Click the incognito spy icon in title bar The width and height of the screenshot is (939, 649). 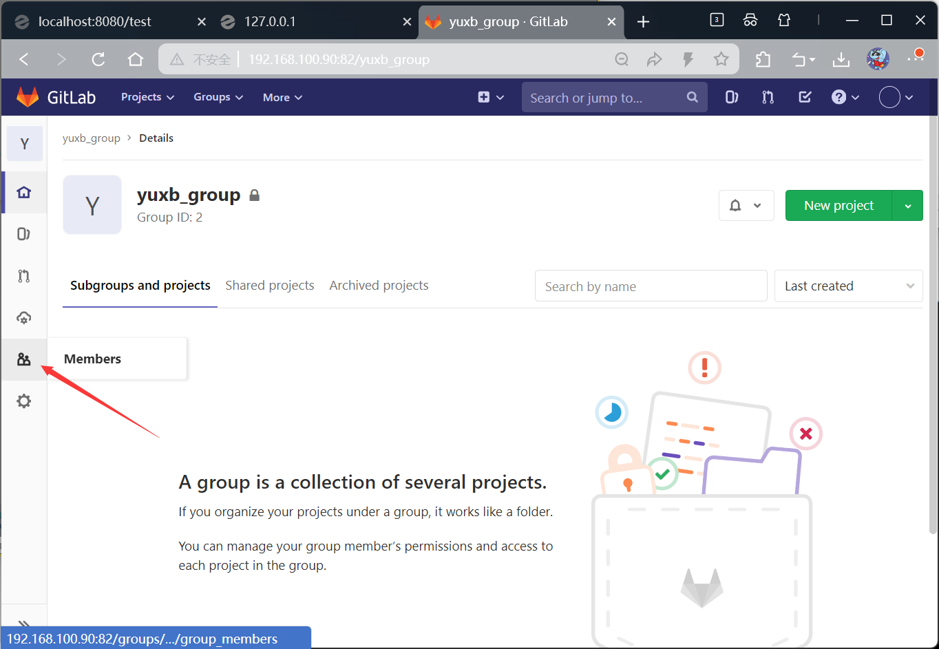pos(750,20)
